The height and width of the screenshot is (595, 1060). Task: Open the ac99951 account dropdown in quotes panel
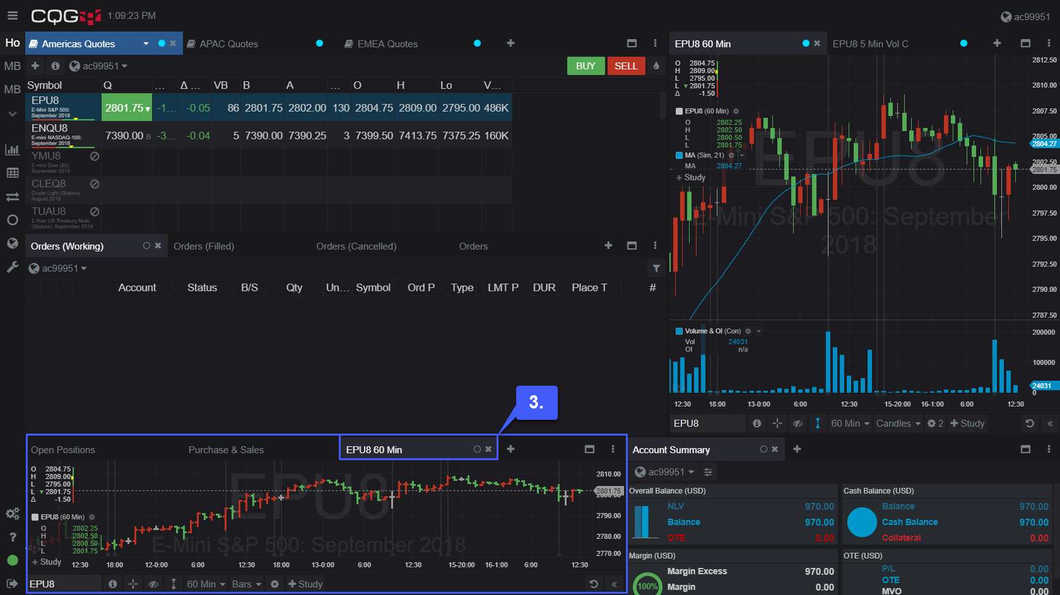point(98,66)
